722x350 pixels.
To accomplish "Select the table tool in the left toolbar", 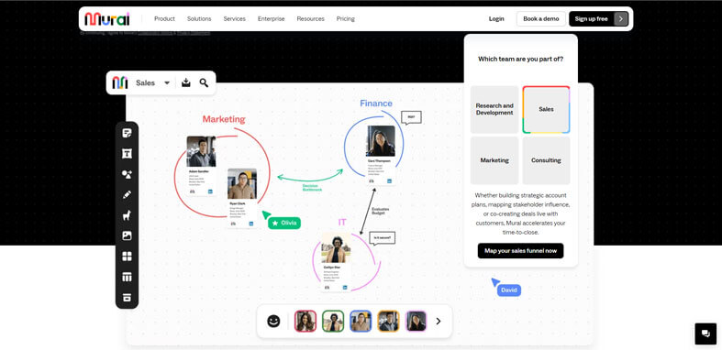I will (127, 277).
